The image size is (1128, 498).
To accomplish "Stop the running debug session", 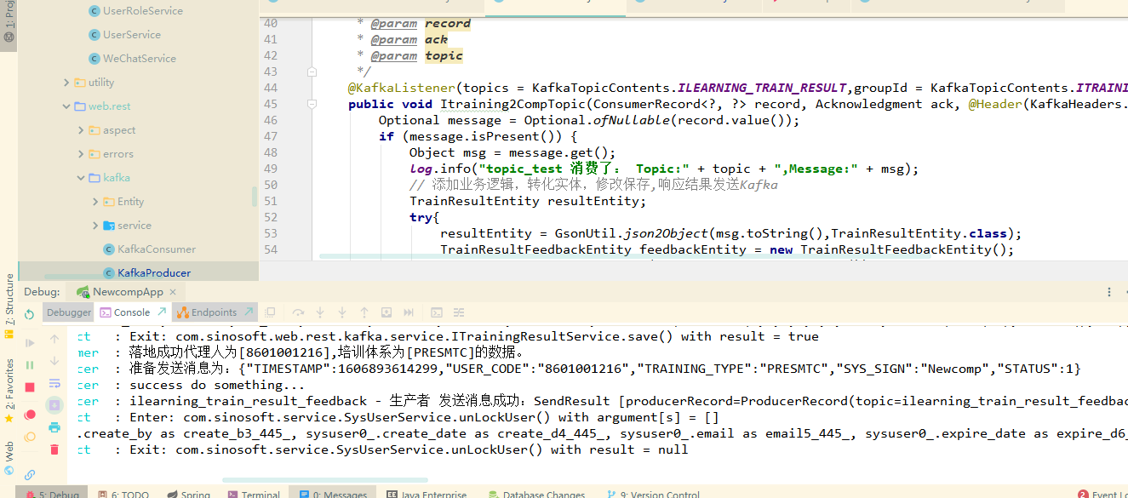I will coord(30,386).
